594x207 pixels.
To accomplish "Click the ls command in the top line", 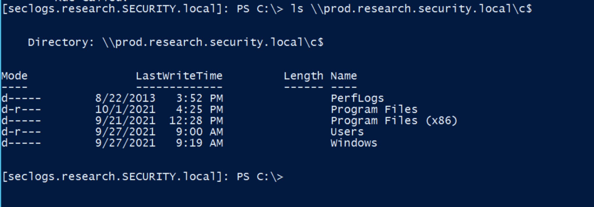I will click(297, 9).
